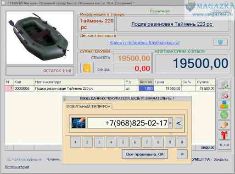Click the mobile phone number input field
This screenshot has width=235, height=174.
point(128,123)
